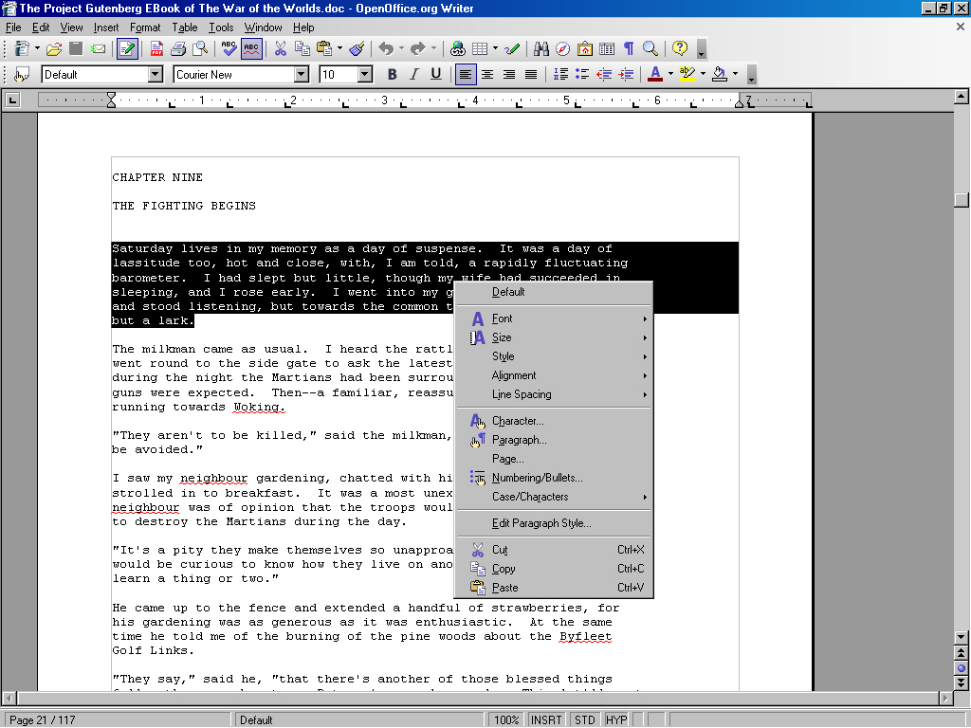Click the Export as PDF icon
The width and height of the screenshot is (971, 728).
coord(156,48)
